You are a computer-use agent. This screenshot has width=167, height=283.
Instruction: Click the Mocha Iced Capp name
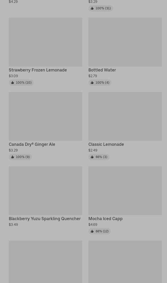[105, 219]
